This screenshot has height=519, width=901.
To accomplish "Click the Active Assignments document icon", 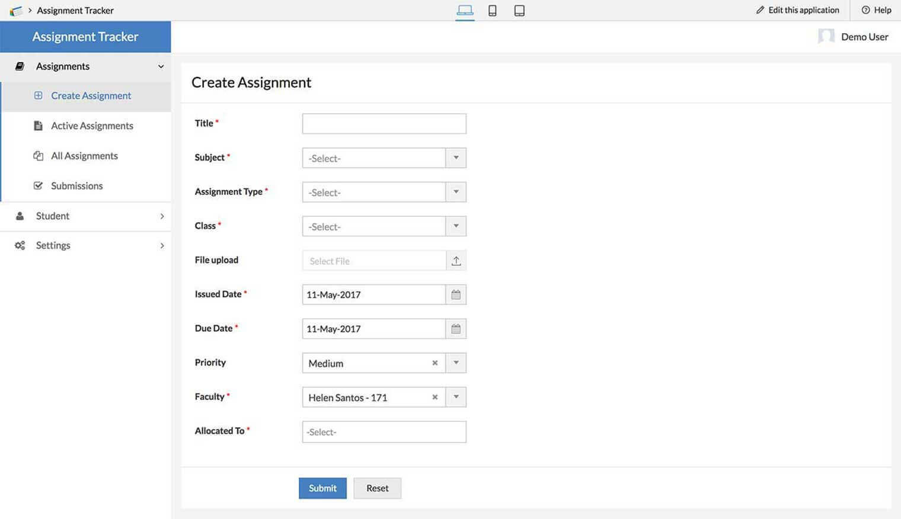I will coord(38,126).
